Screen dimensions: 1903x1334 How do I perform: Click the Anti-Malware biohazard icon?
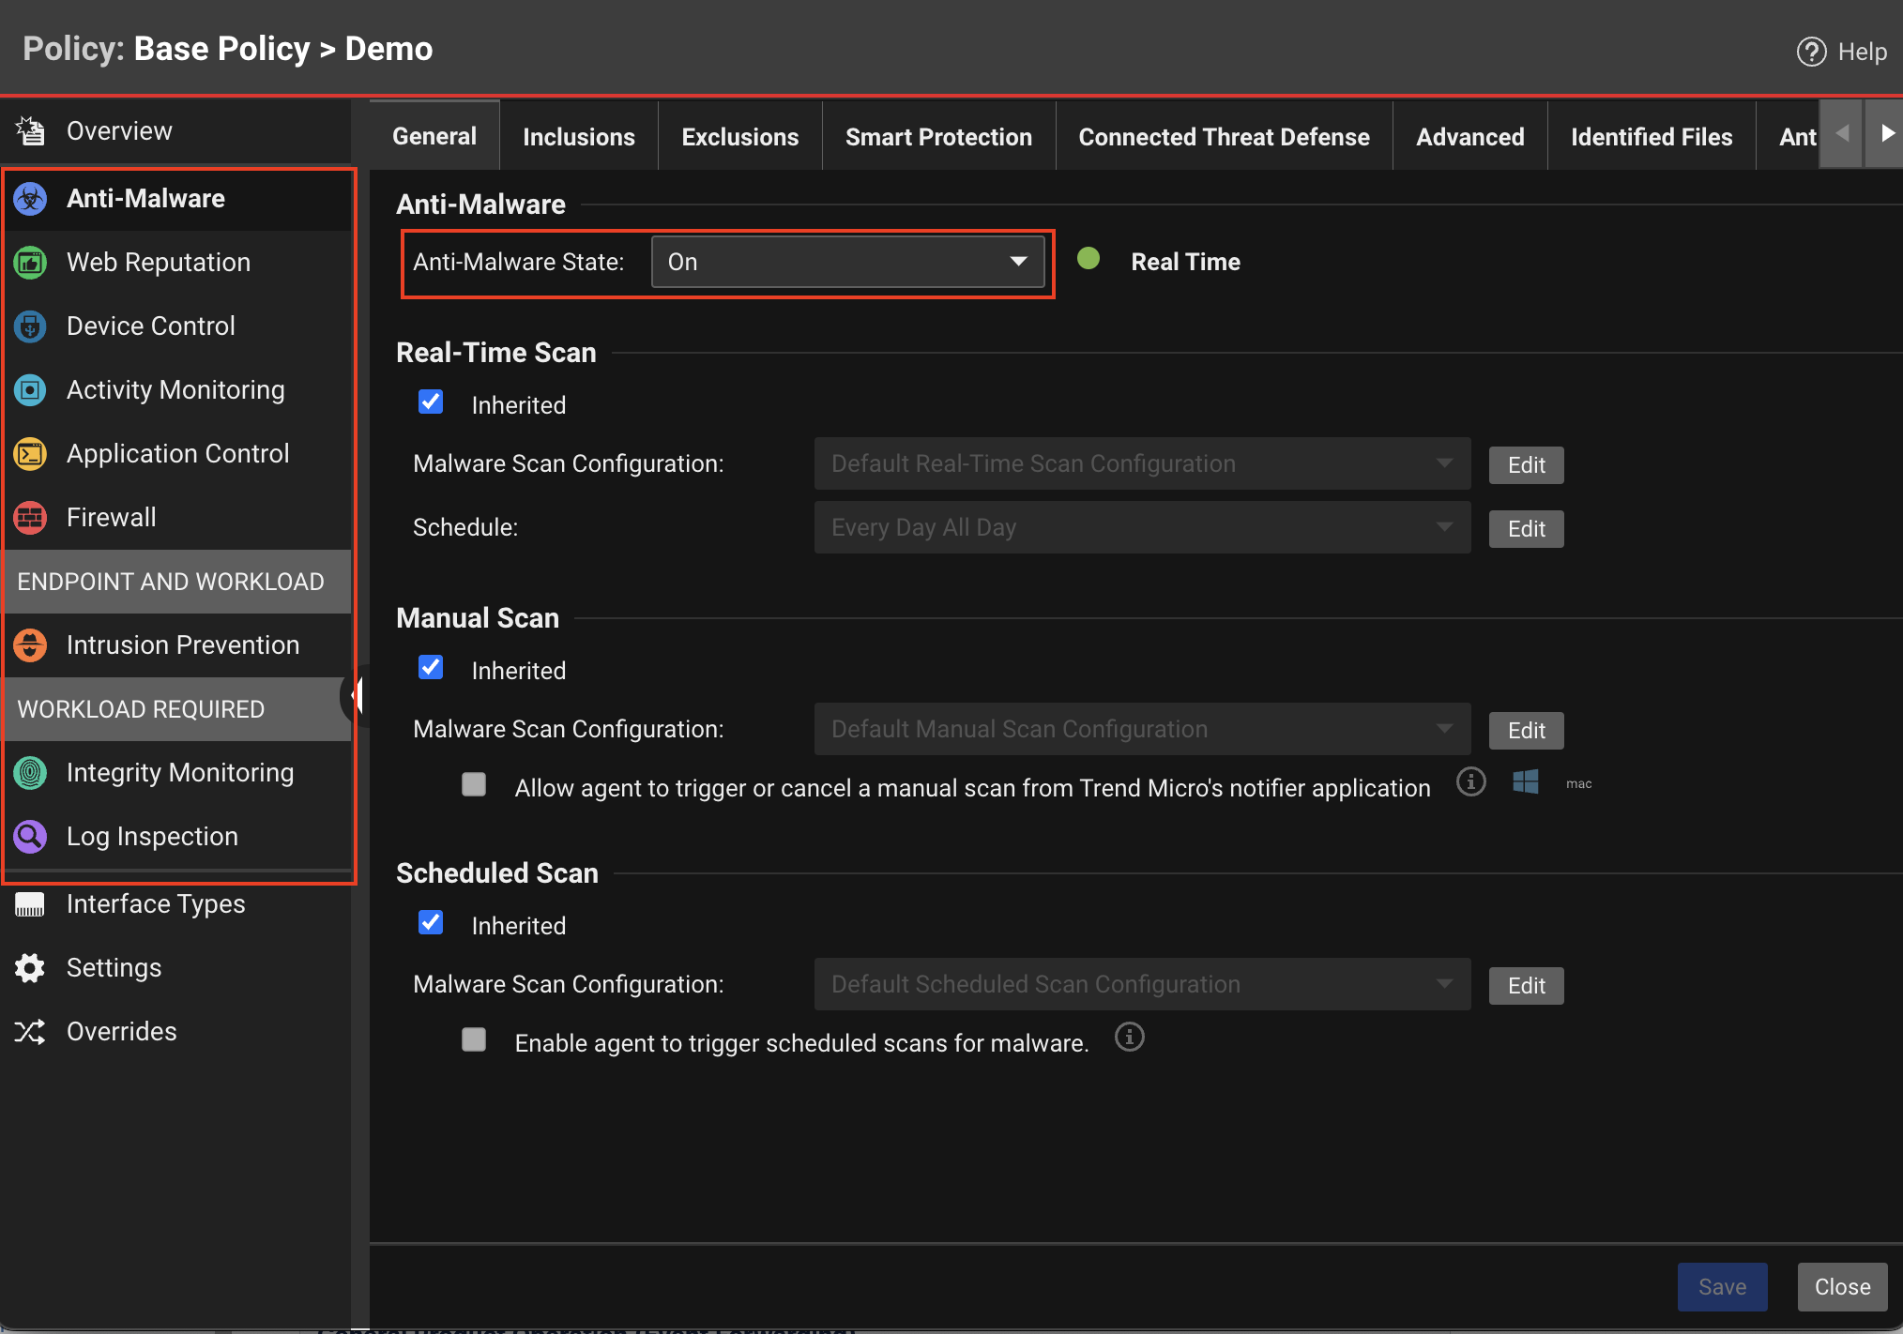30,199
